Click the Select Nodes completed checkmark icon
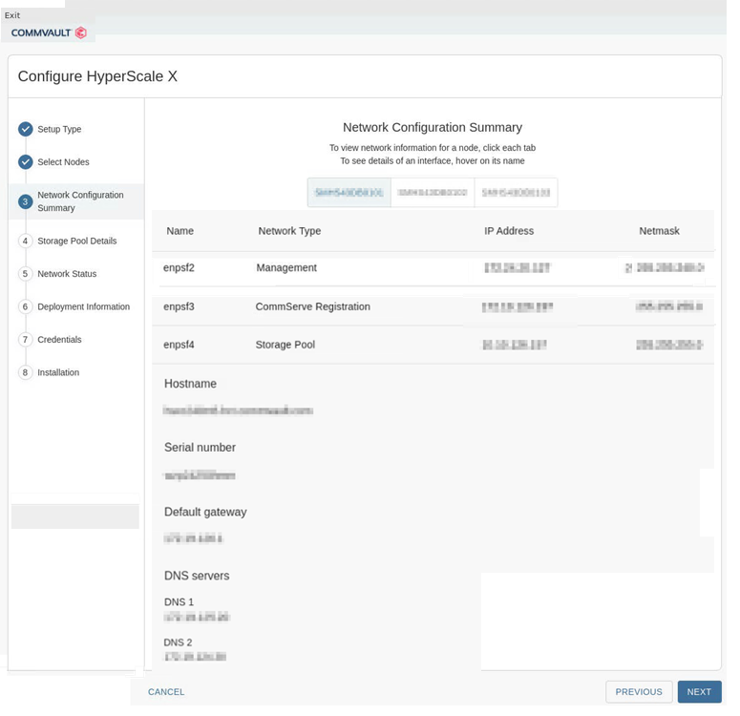 pos(26,162)
